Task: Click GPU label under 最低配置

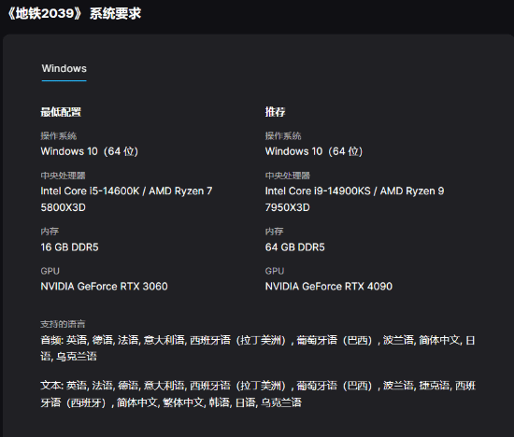Action: 50,271
